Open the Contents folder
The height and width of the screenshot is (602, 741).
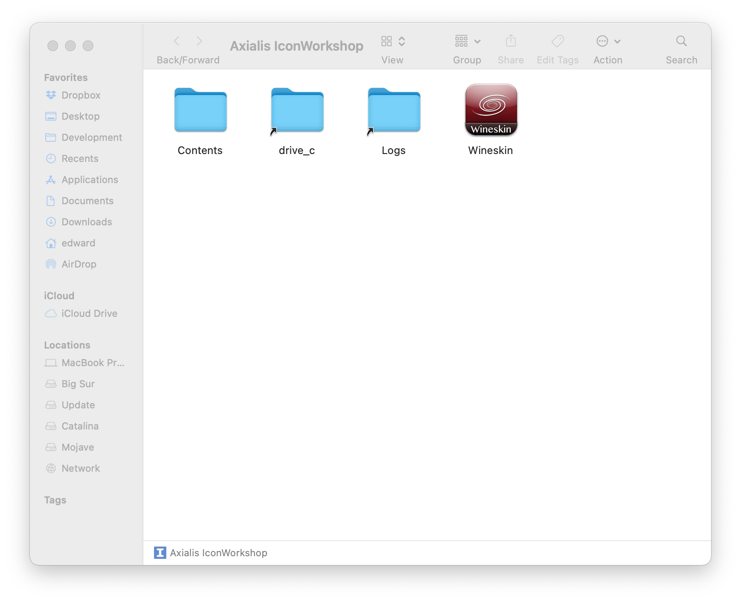click(x=200, y=110)
